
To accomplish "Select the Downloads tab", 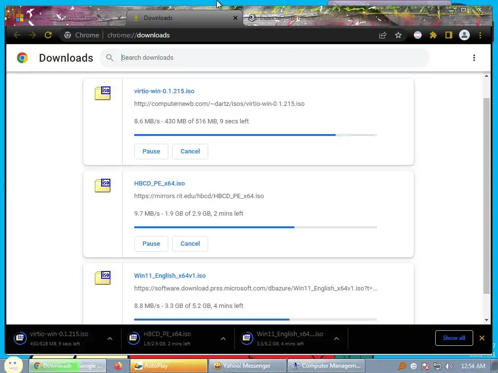I will tap(184, 18).
